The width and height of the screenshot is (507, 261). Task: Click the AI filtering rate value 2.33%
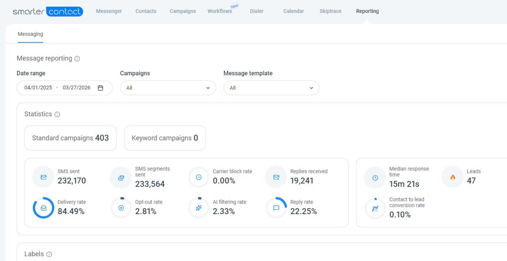(224, 211)
